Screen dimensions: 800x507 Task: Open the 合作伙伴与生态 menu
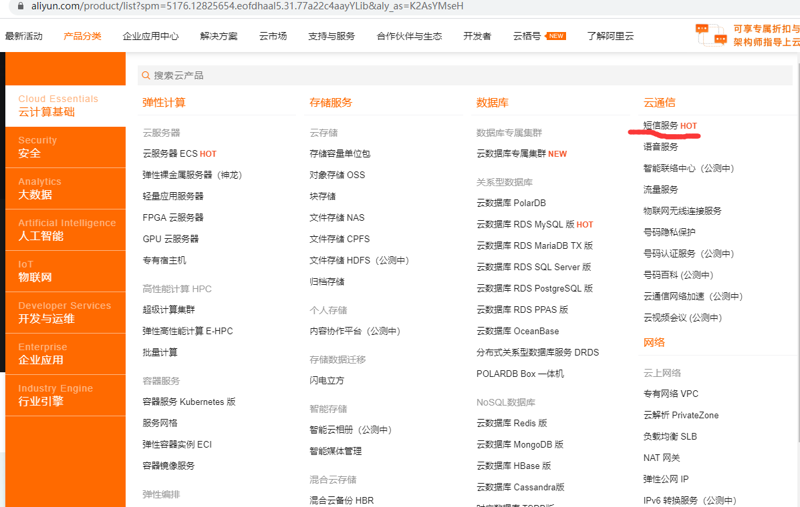click(x=409, y=36)
